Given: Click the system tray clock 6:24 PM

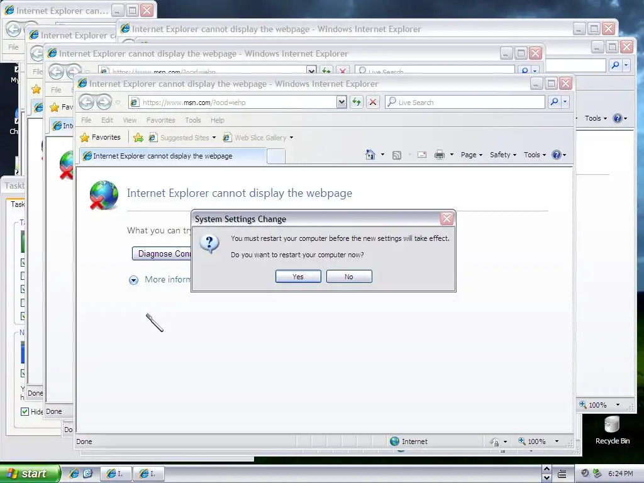Looking at the screenshot, I should [621, 474].
